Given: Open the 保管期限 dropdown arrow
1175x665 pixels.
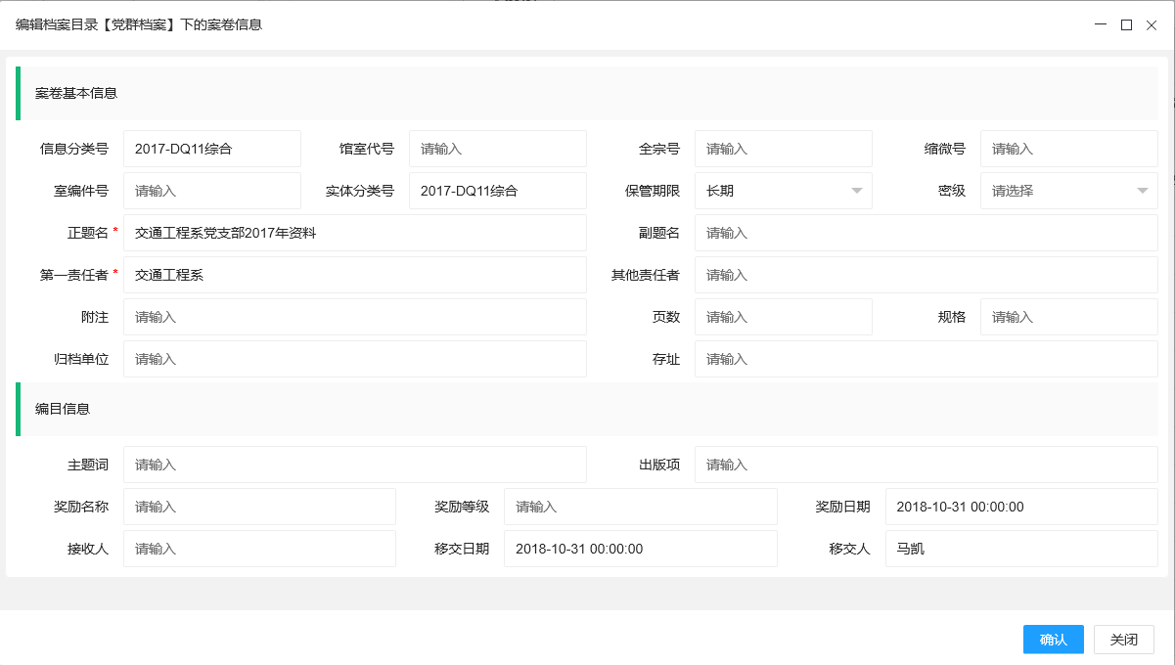Looking at the screenshot, I should (x=857, y=191).
